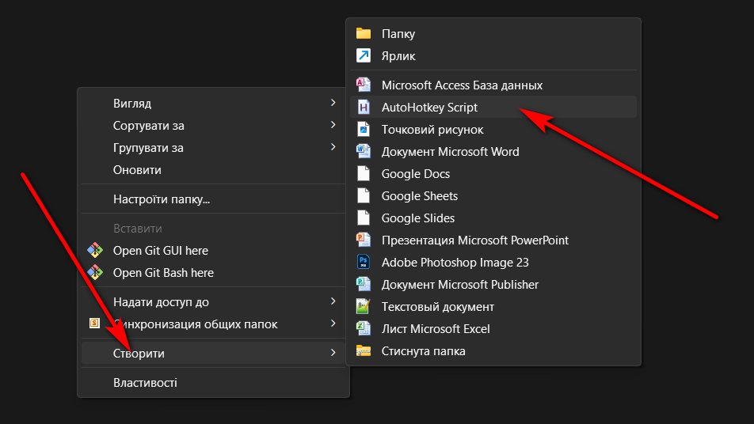Expand the Вигляд submenu arrow

point(333,103)
